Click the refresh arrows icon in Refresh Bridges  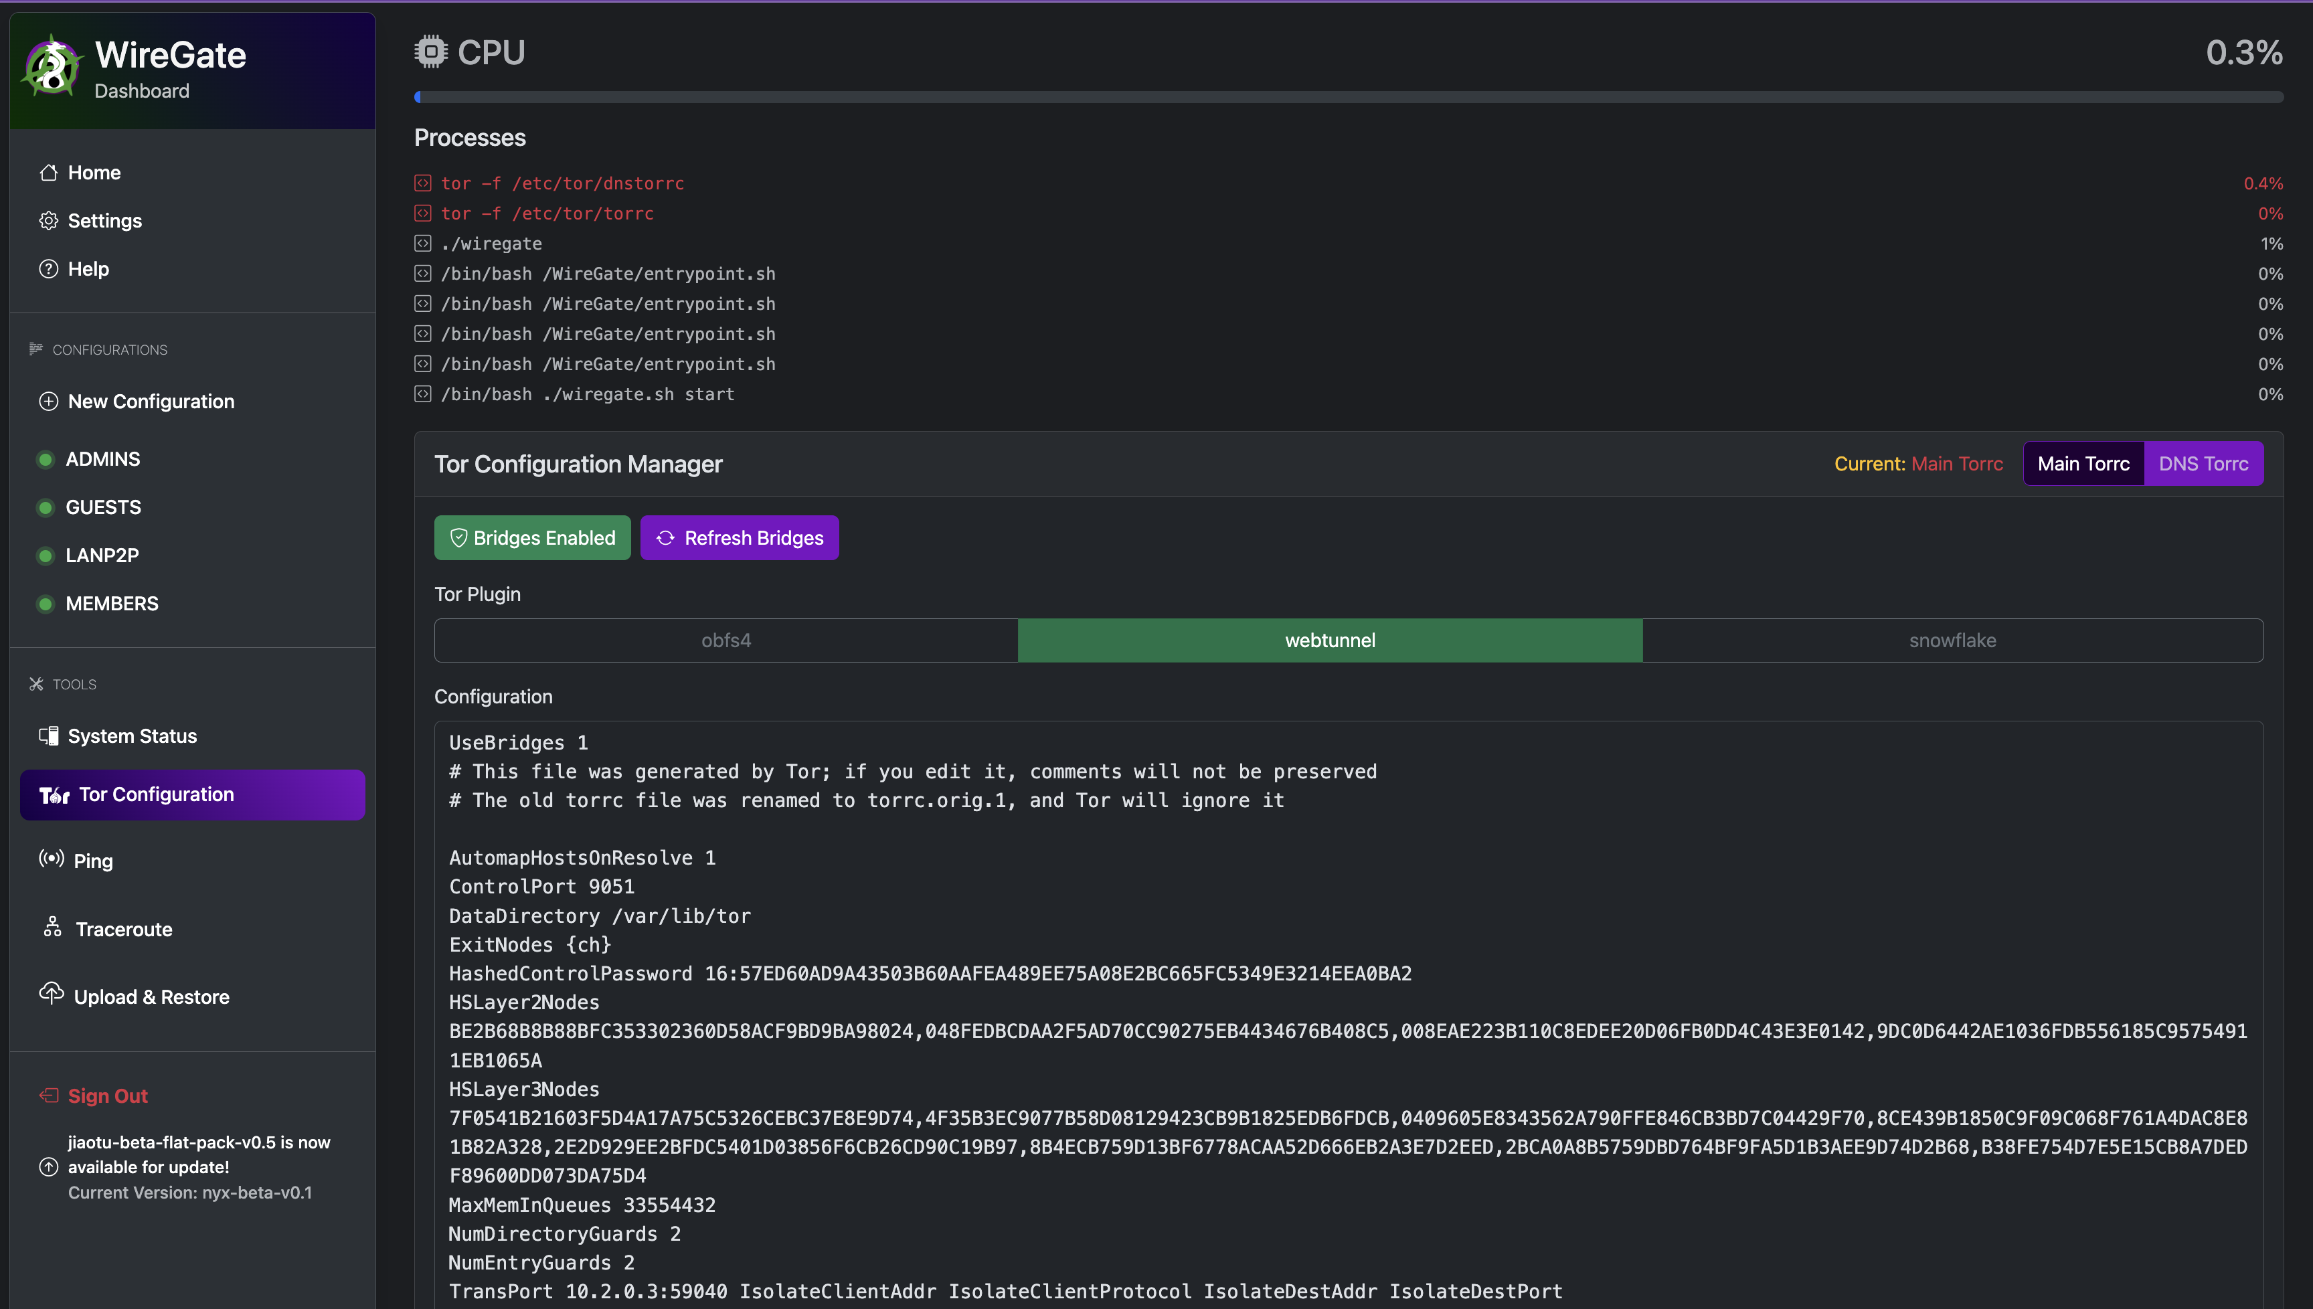coord(665,537)
